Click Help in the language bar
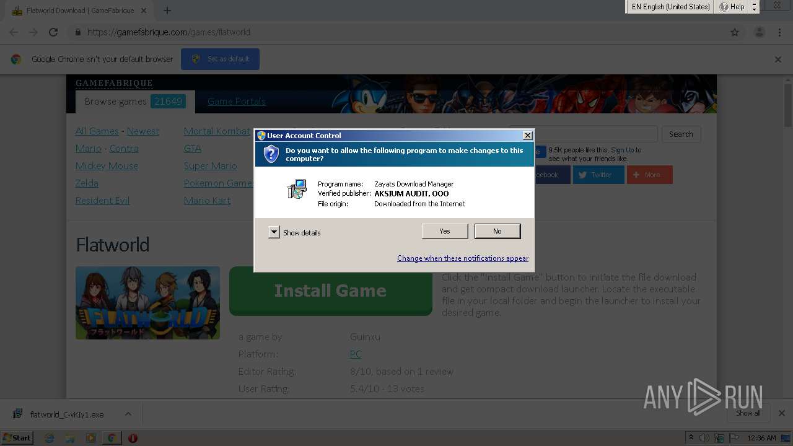The height and width of the screenshot is (446, 793). click(x=732, y=7)
